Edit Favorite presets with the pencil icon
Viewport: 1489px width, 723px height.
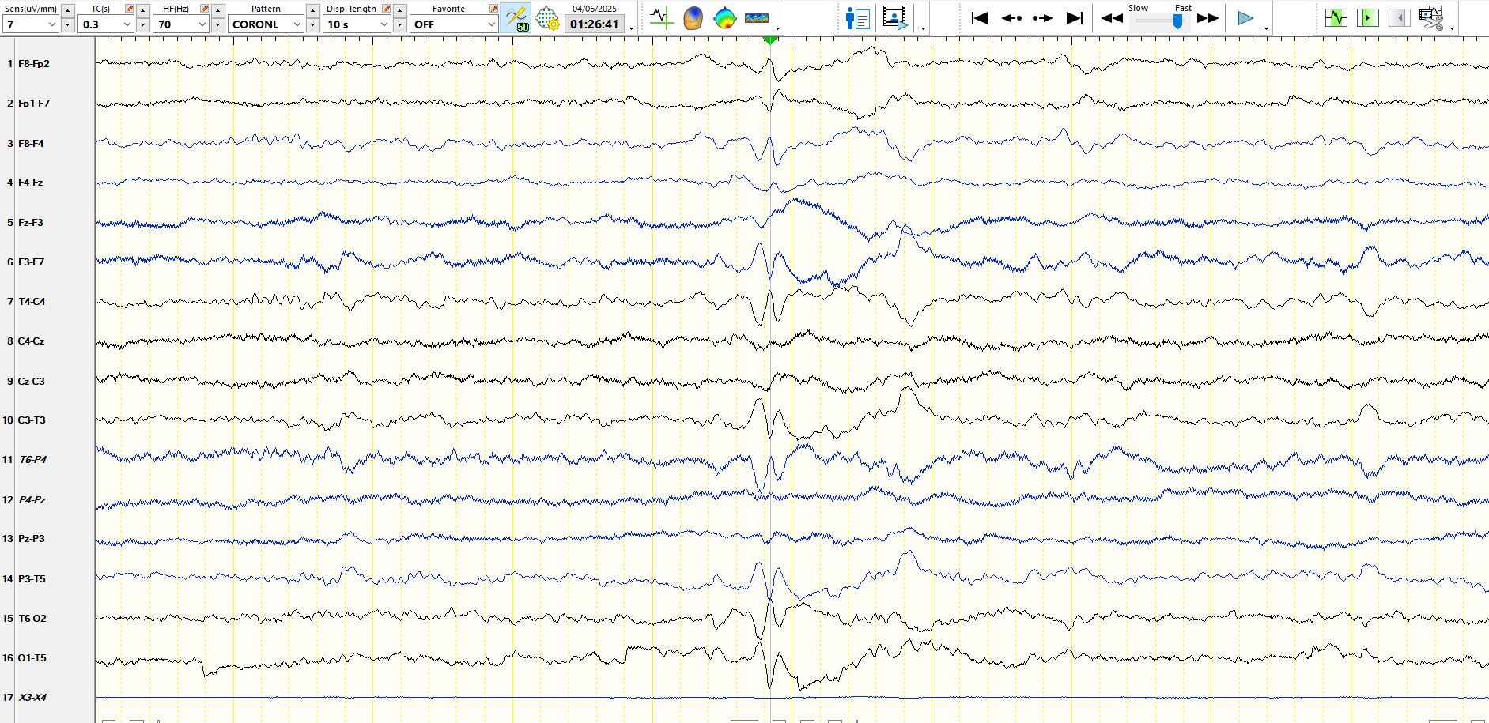click(x=493, y=9)
